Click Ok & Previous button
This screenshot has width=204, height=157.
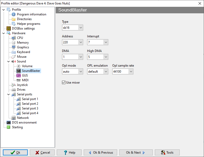click(x=100, y=153)
